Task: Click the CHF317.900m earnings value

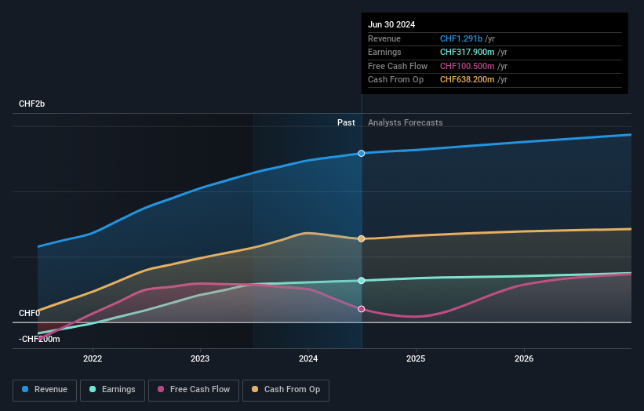Action: [467, 52]
